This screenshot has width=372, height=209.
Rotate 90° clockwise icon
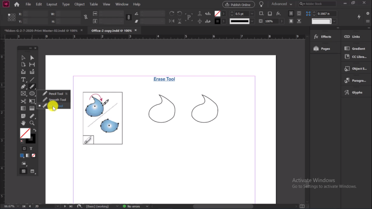(172, 13)
